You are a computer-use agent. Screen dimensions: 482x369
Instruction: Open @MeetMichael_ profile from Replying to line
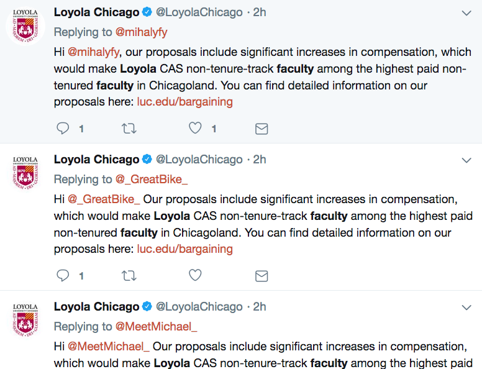pyautogui.click(x=157, y=327)
